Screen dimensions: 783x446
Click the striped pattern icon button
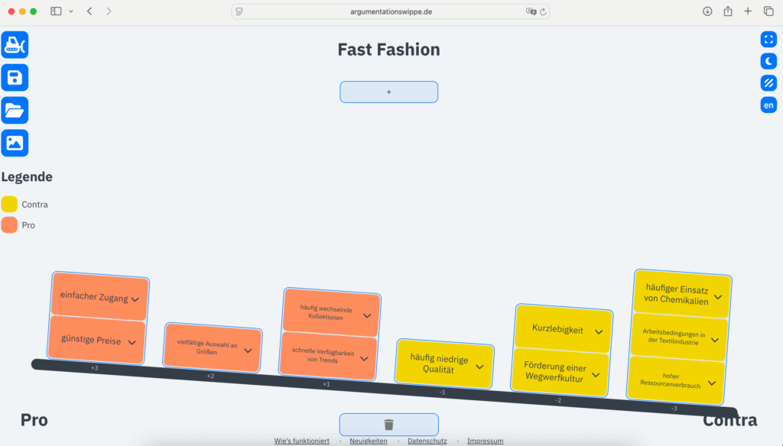tap(768, 83)
